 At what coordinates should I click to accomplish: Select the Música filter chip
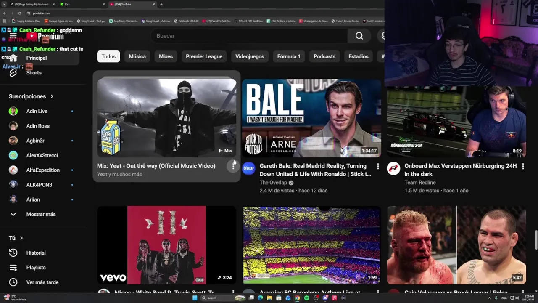click(x=137, y=56)
